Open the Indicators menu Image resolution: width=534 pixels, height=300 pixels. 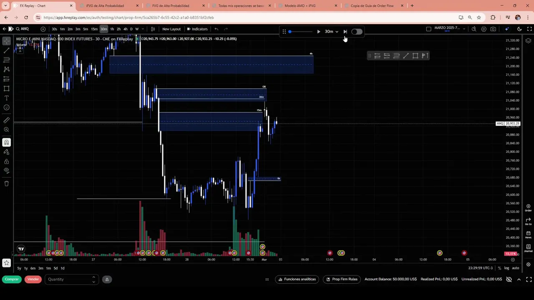tap(197, 29)
